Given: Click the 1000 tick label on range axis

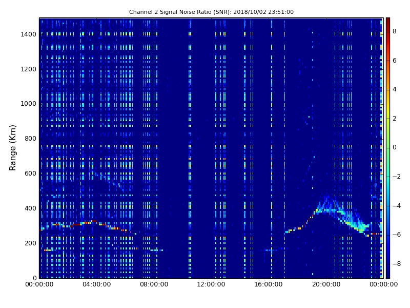Looking at the screenshot, I should [x=29, y=104].
